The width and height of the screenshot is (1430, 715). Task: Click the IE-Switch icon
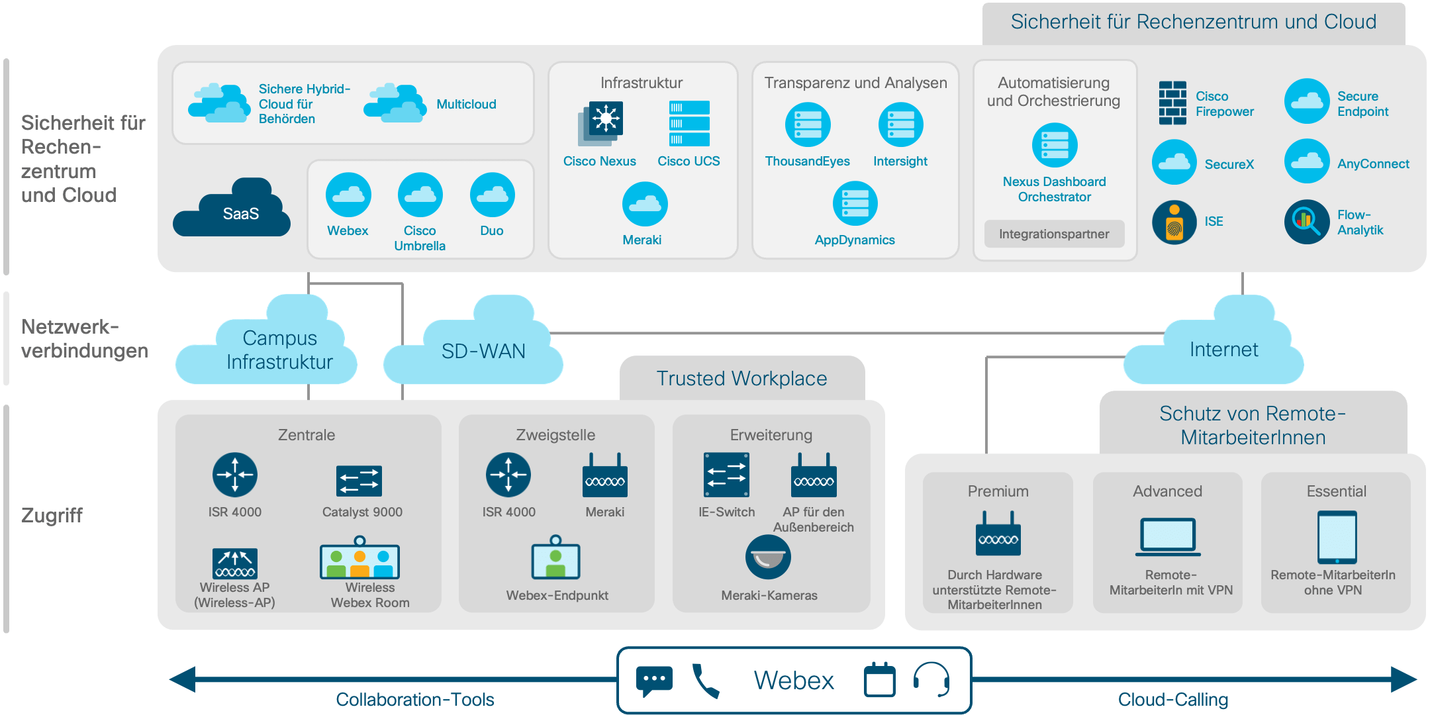coord(726,475)
